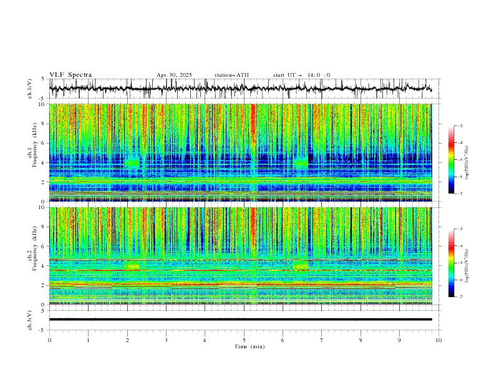Select the date "Apr. 30, 2025"
The height and width of the screenshot is (382, 494).
point(174,75)
